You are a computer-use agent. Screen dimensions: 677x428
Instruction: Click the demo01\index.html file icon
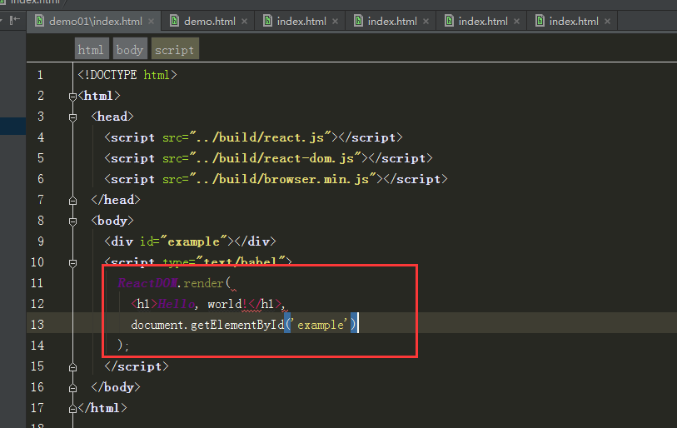click(x=39, y=21)
